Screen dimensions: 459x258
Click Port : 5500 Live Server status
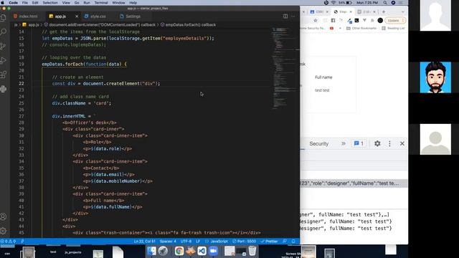pyautogui.click(x=244, y=242)
